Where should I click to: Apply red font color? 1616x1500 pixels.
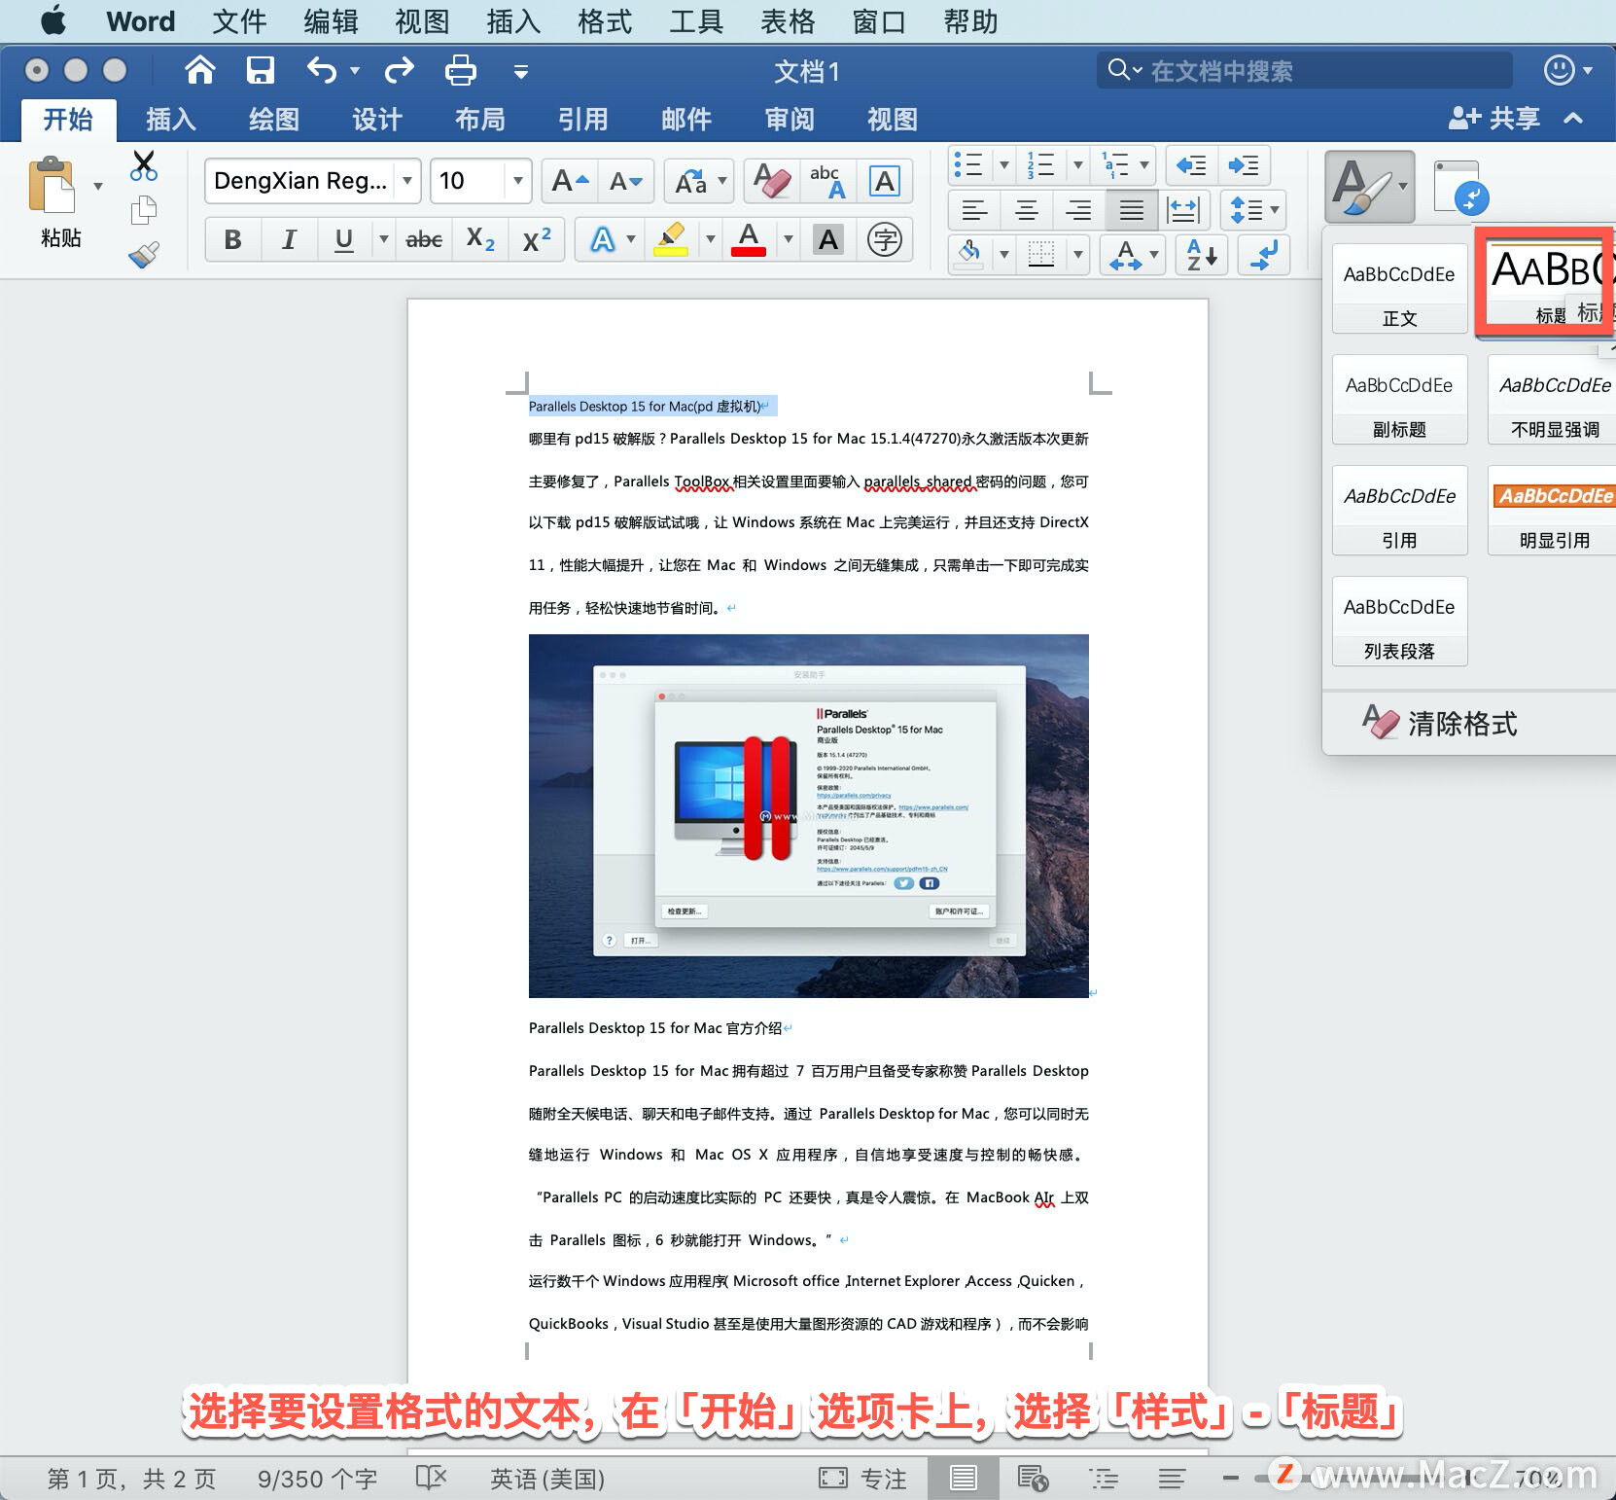point(749,239)
